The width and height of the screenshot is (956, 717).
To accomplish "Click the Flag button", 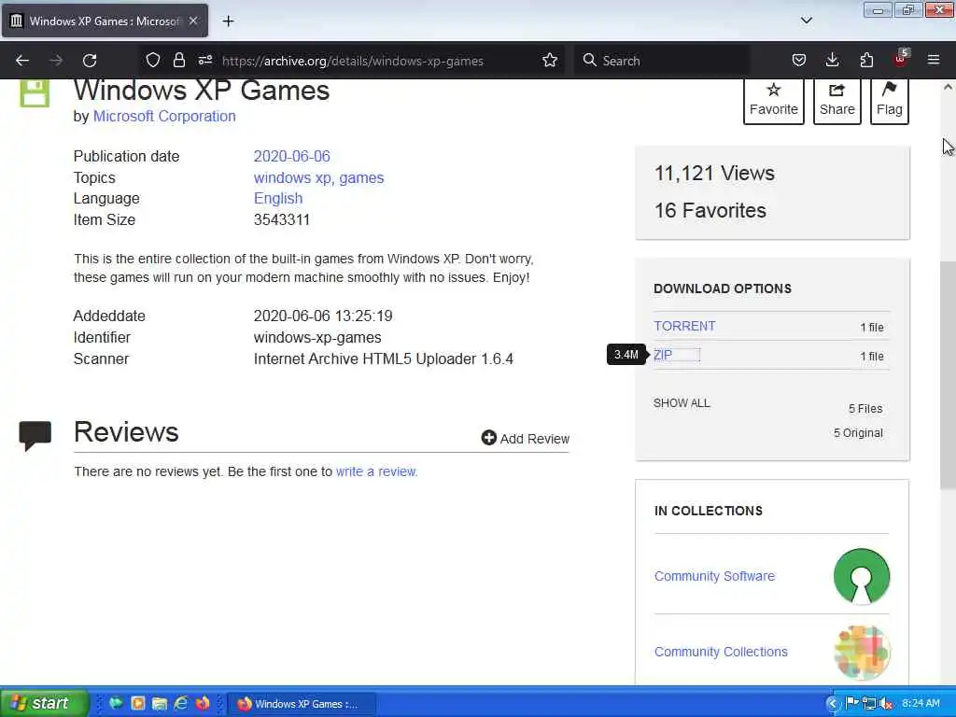I will [x=890, y=101].
